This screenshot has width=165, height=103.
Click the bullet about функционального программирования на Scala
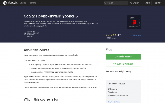(x=61, y=65)
